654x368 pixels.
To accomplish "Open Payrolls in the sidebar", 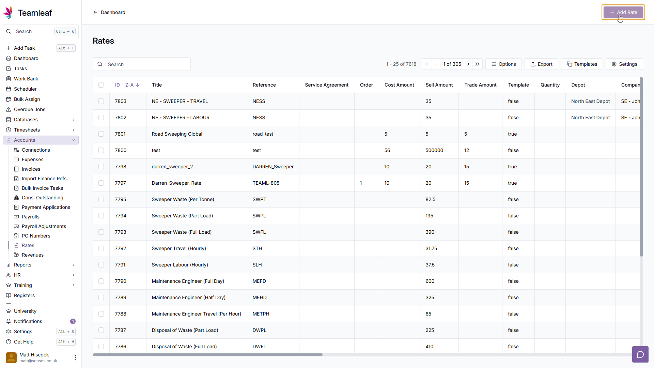I will 31,217.
